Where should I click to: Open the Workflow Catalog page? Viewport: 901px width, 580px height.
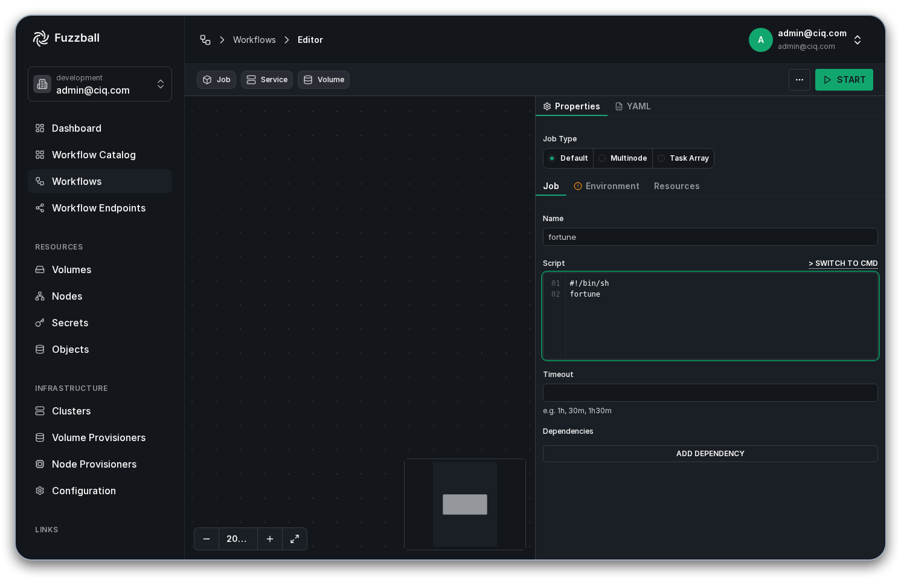click(100, 155)
